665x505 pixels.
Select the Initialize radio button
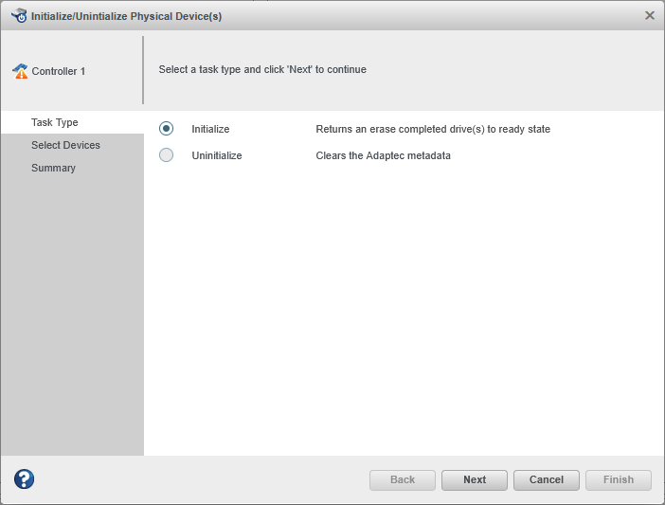[167, 129]
